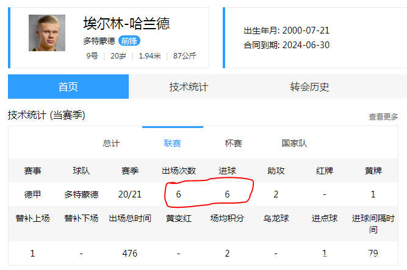Click the 场均积分 header
407x270 pixels.
(227, 218)
